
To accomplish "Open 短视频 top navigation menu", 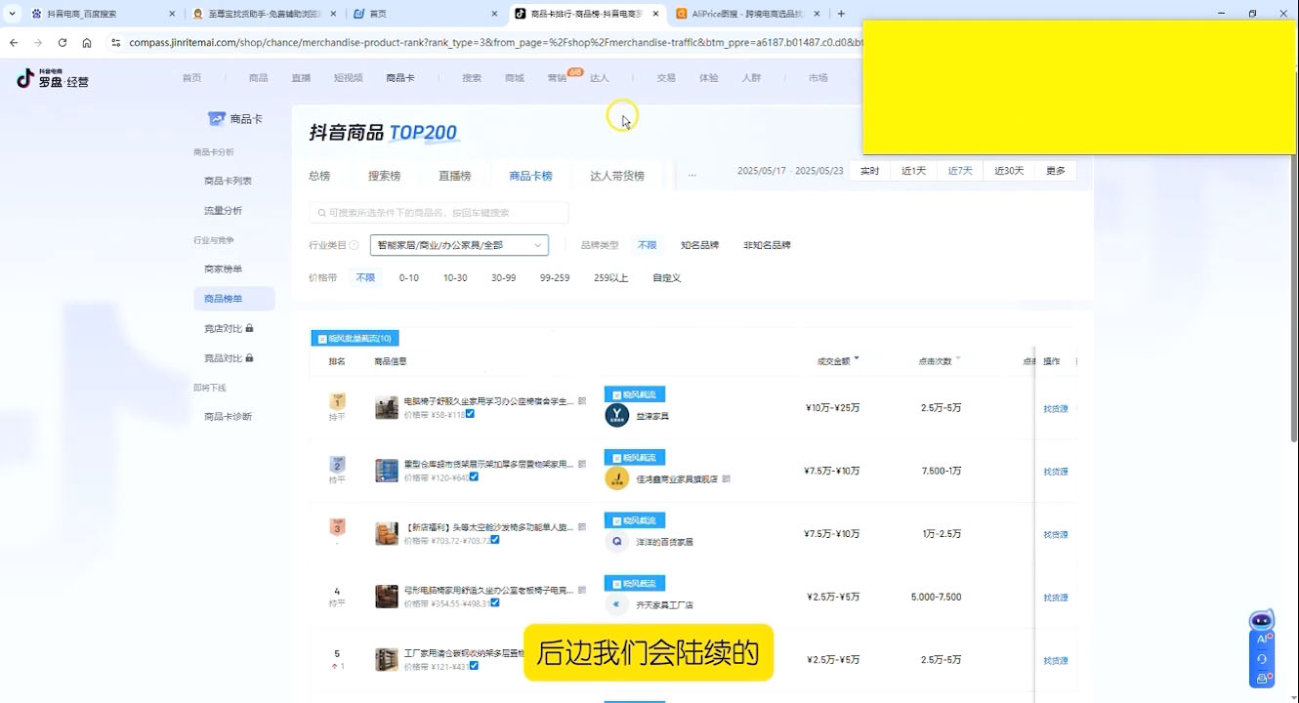I will click(348, 78).
